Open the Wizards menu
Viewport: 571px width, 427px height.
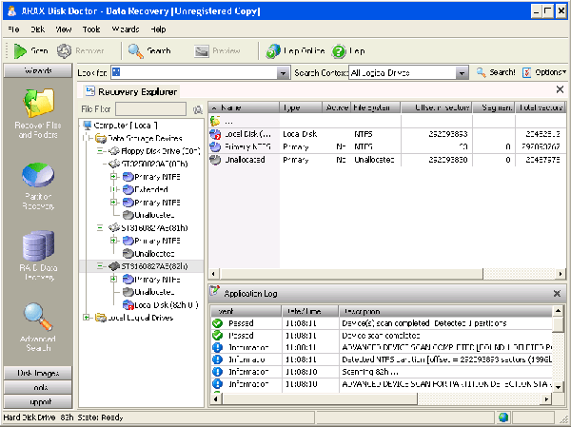click(x=125, y=29)
